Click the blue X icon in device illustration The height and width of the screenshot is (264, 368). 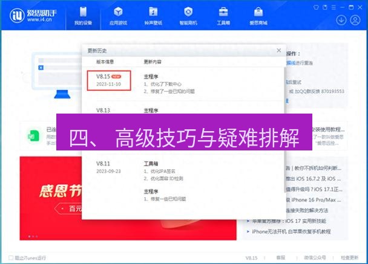point(41,68)
